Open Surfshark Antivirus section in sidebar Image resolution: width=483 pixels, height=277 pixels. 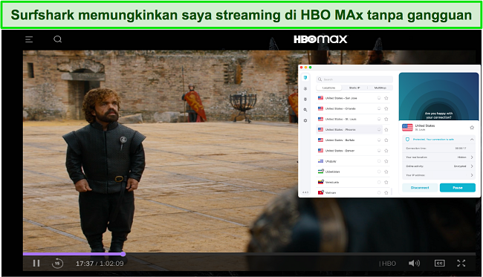tap(305, 99)
